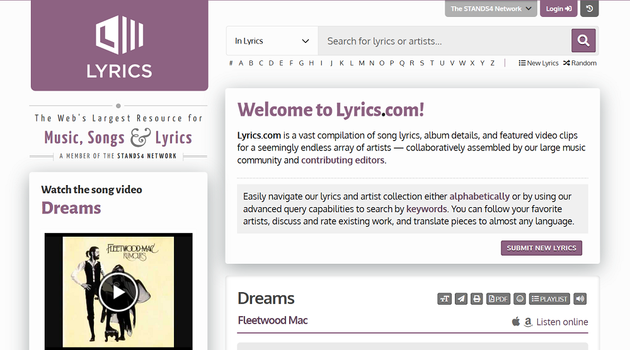This screenshot has height=350, width=630.
Task: Browse artists starting with A
Action: click(x=241, y=63)
